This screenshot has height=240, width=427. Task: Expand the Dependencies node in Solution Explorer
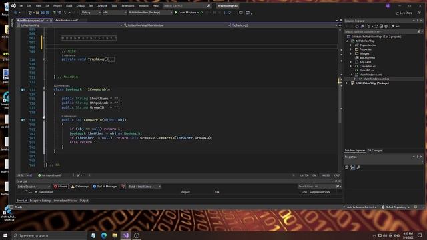[351, 45]
